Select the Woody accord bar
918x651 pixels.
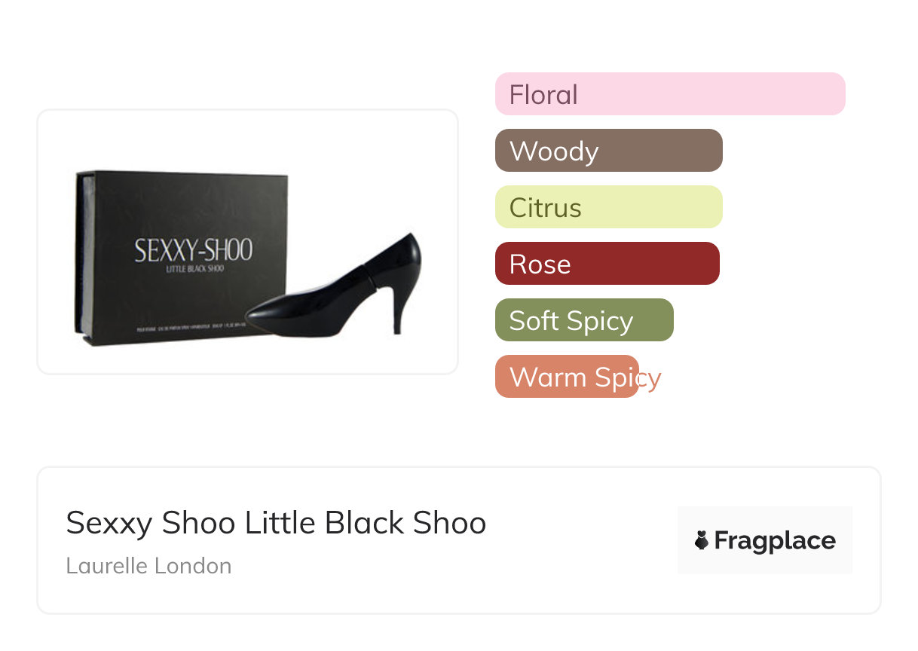608,151
